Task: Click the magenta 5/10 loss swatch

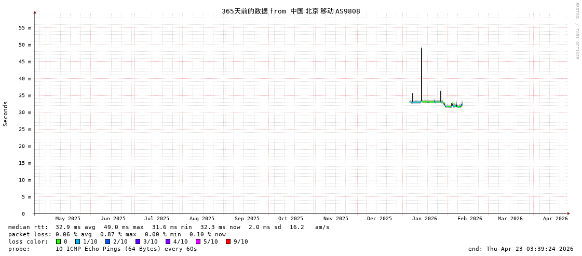Action: click(198, 241)
